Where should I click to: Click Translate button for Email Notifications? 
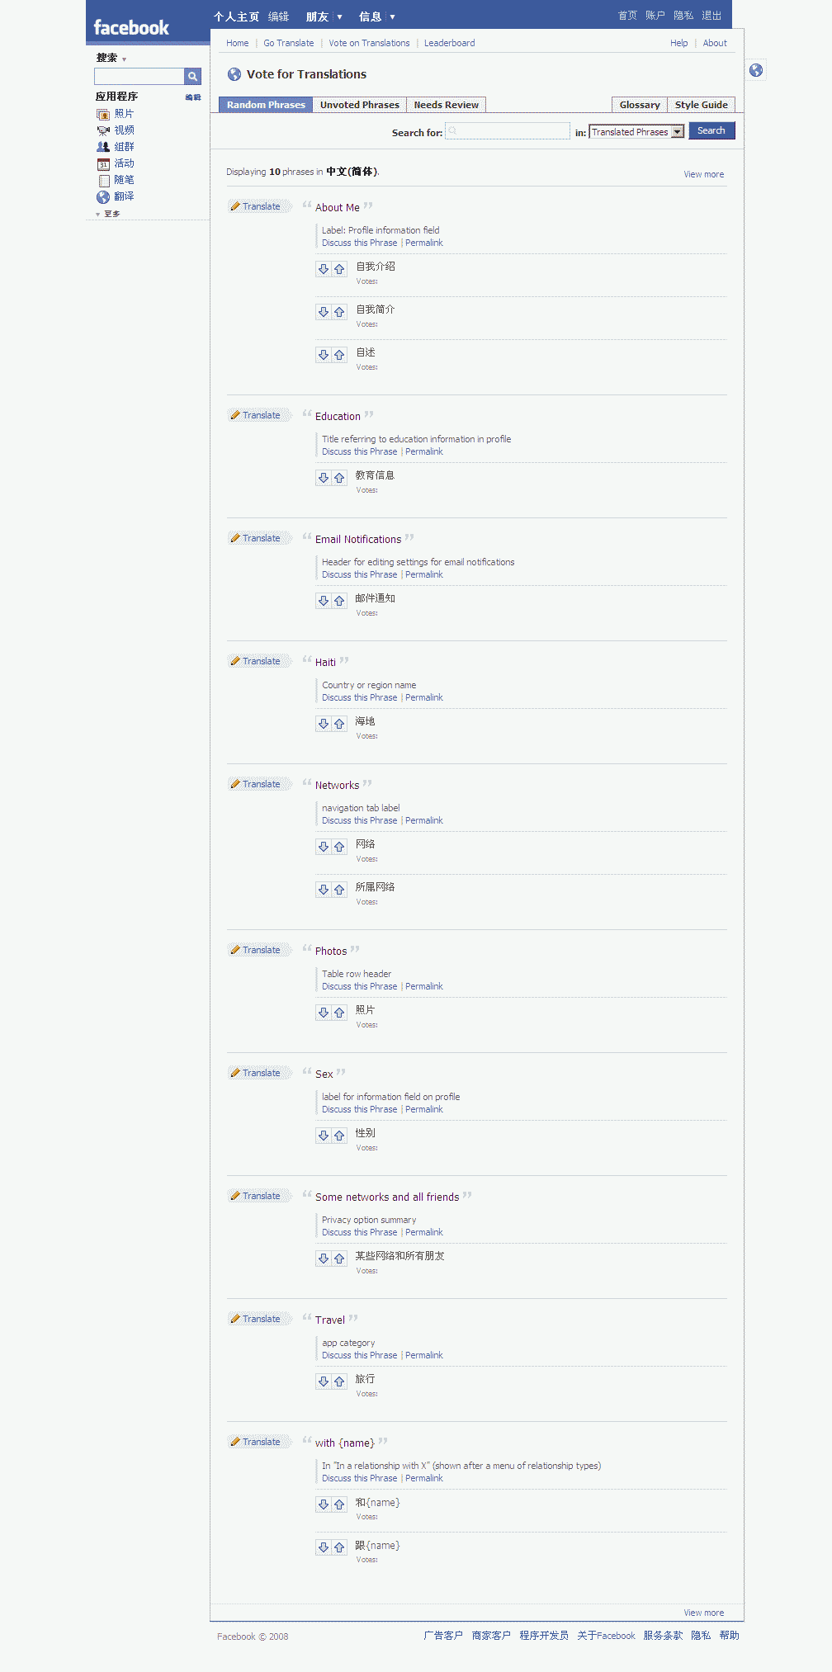[x=260, y=538]
